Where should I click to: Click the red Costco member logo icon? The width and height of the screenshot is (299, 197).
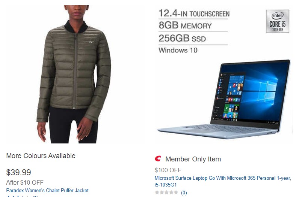158,158
